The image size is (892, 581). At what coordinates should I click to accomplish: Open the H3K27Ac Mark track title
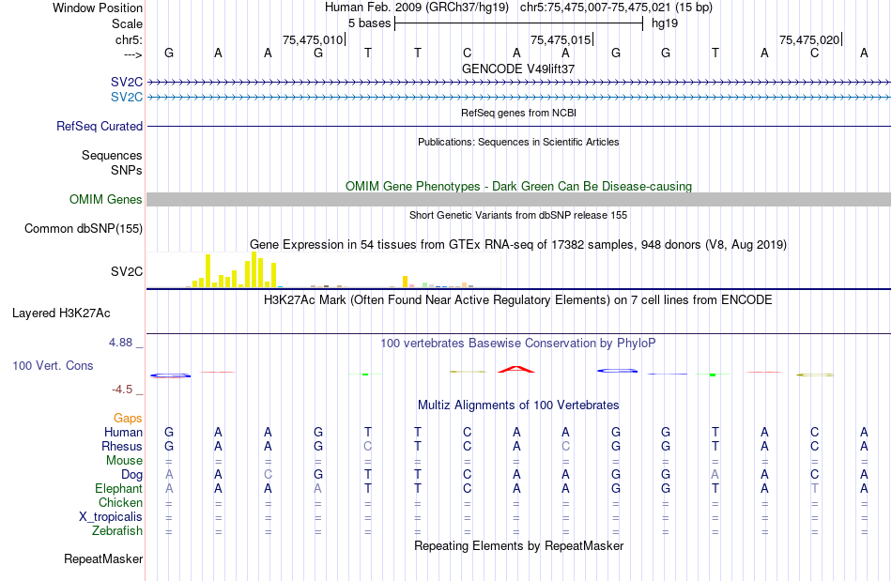pyautogui.click(x=518, y=299)
